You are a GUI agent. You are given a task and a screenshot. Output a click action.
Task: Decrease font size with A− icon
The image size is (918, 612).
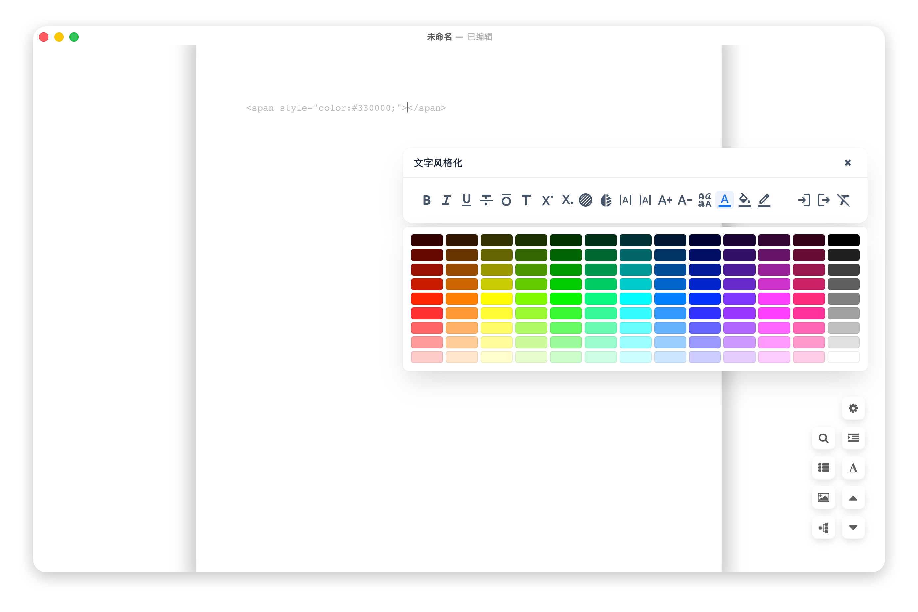685,200
